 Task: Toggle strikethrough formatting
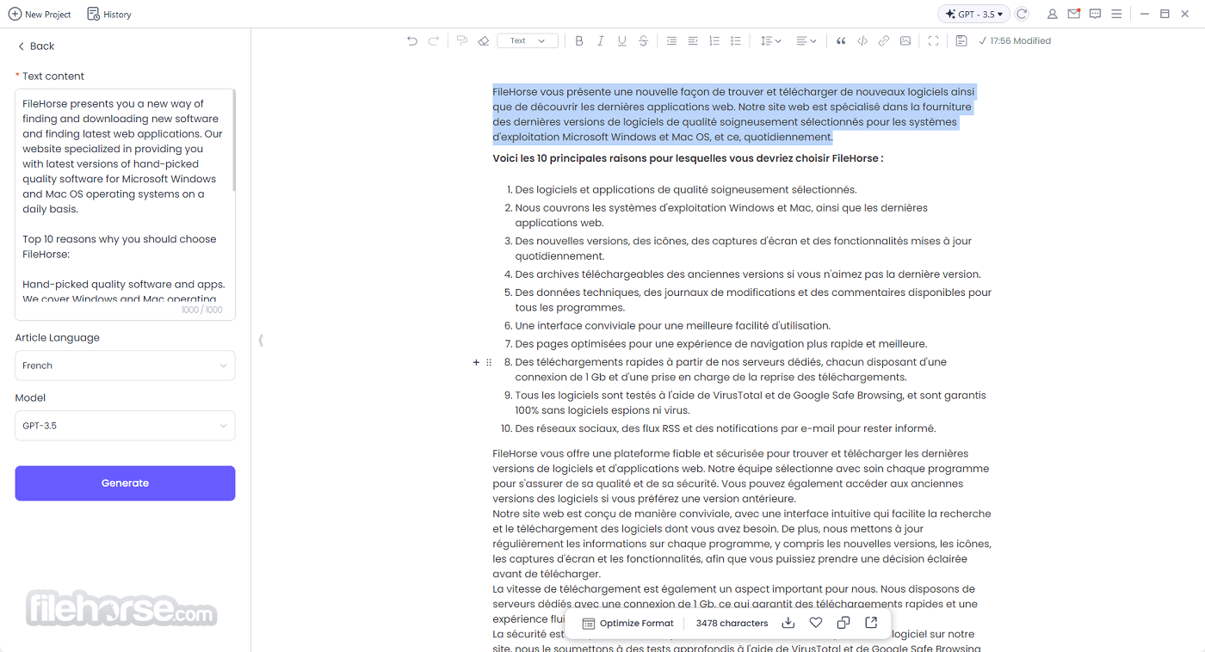[643, 40]
